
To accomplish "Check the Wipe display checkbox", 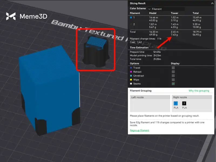I will [x=173, y=80].
